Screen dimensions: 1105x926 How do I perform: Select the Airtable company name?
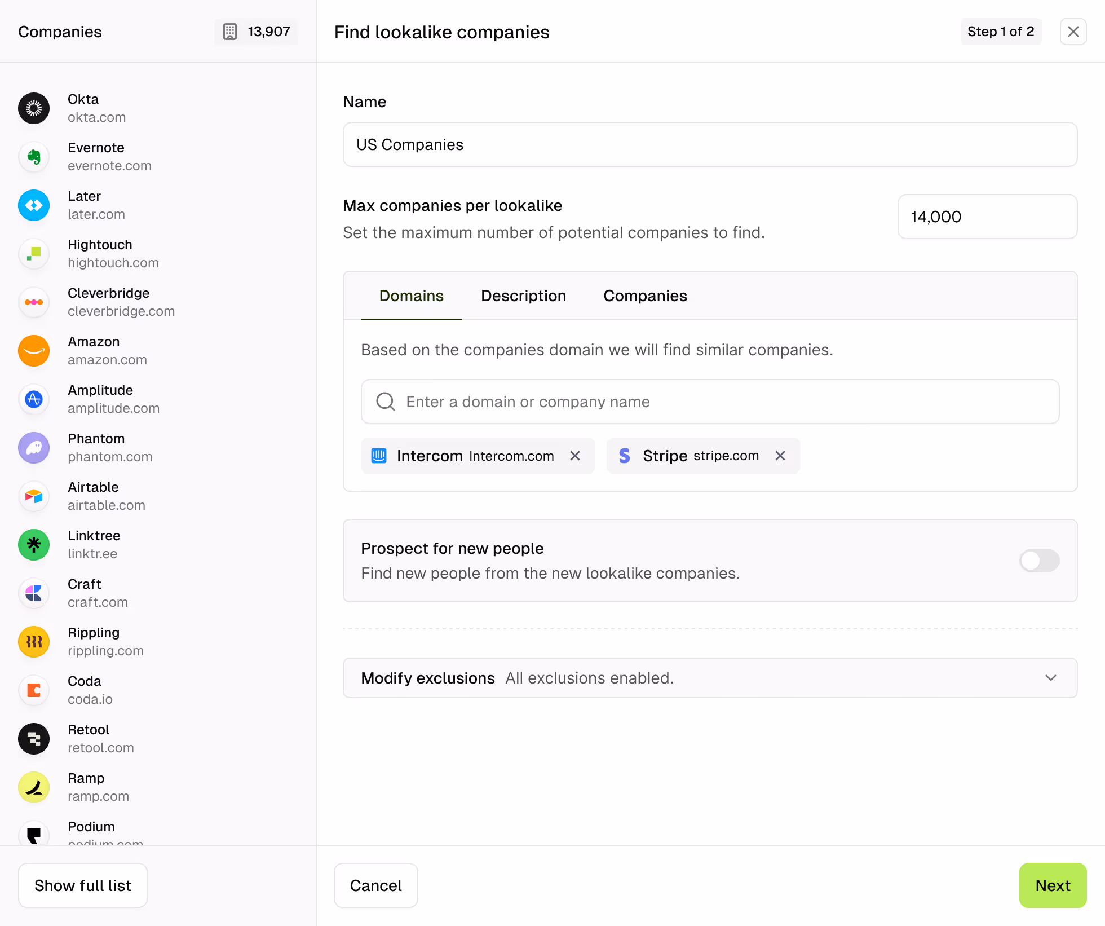click(x=93, y=487)
